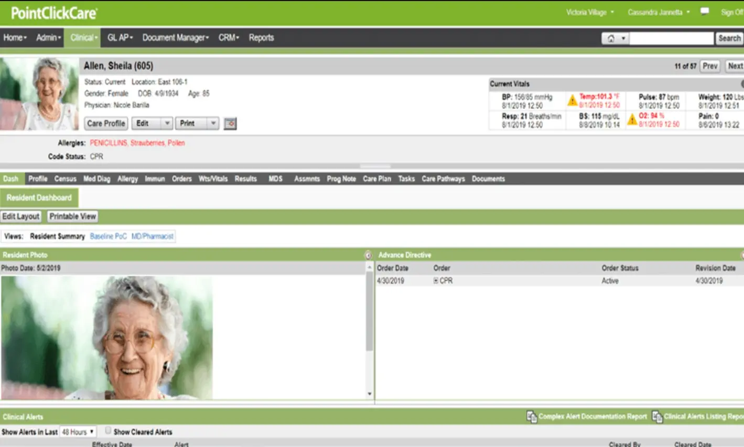The width and height of the screenshot is (744, 447).
Task: Select the Baseline PoC view link
Action: (x=108, y=236)
